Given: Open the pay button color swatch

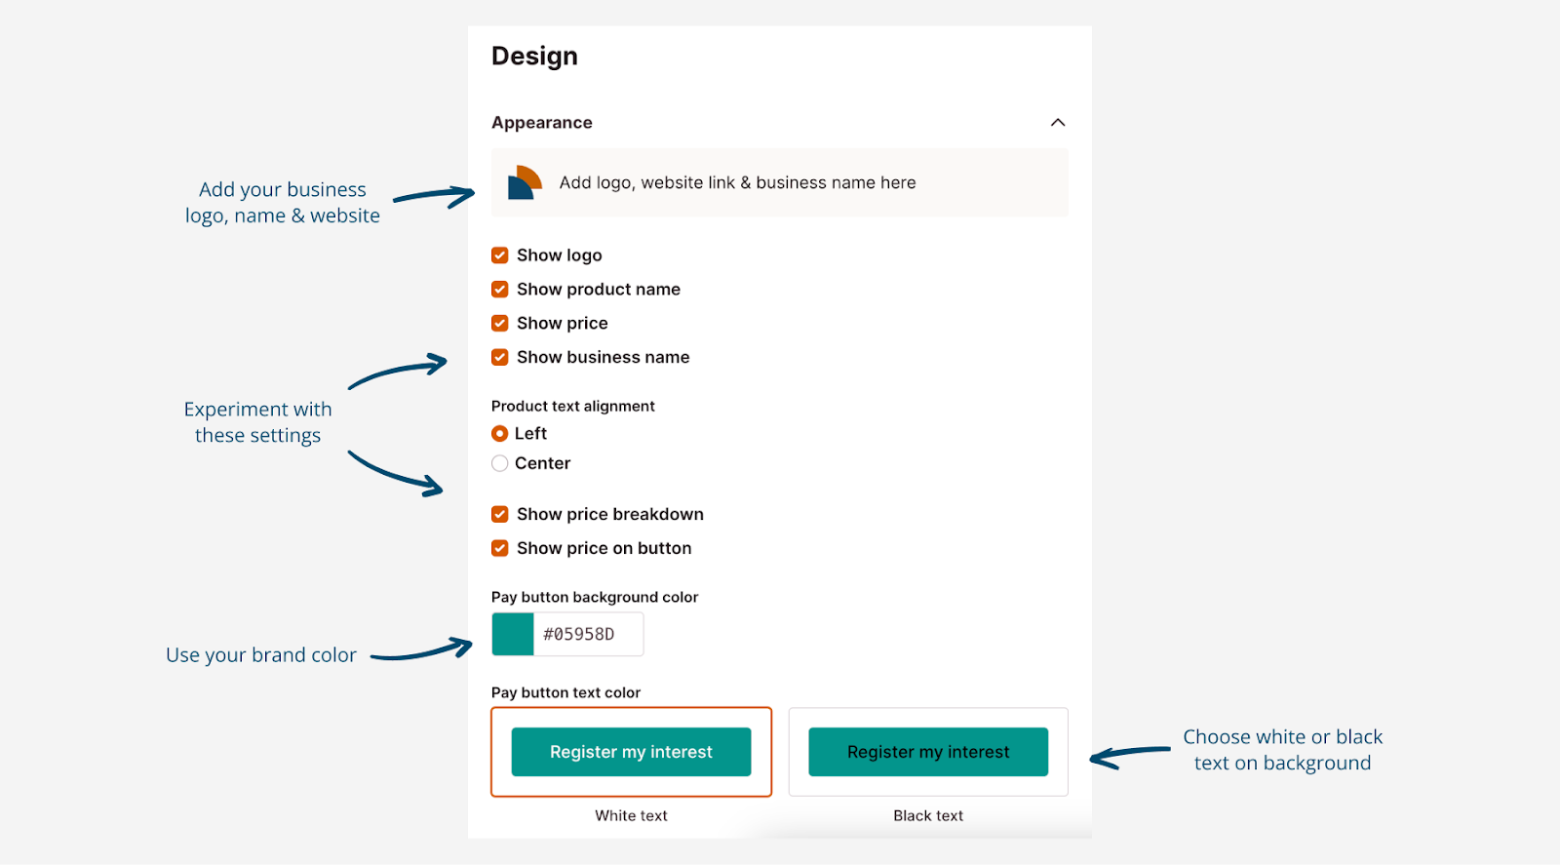Looking at the screenshot, I should tap(513, 635).
